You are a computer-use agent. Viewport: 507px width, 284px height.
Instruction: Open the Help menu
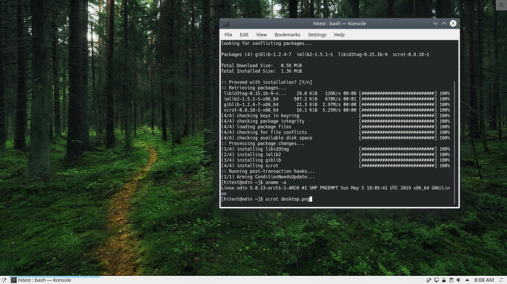coord(339,34)
